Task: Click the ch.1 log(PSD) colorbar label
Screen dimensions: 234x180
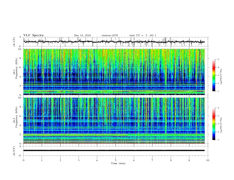Action: [x=221, y=77]
